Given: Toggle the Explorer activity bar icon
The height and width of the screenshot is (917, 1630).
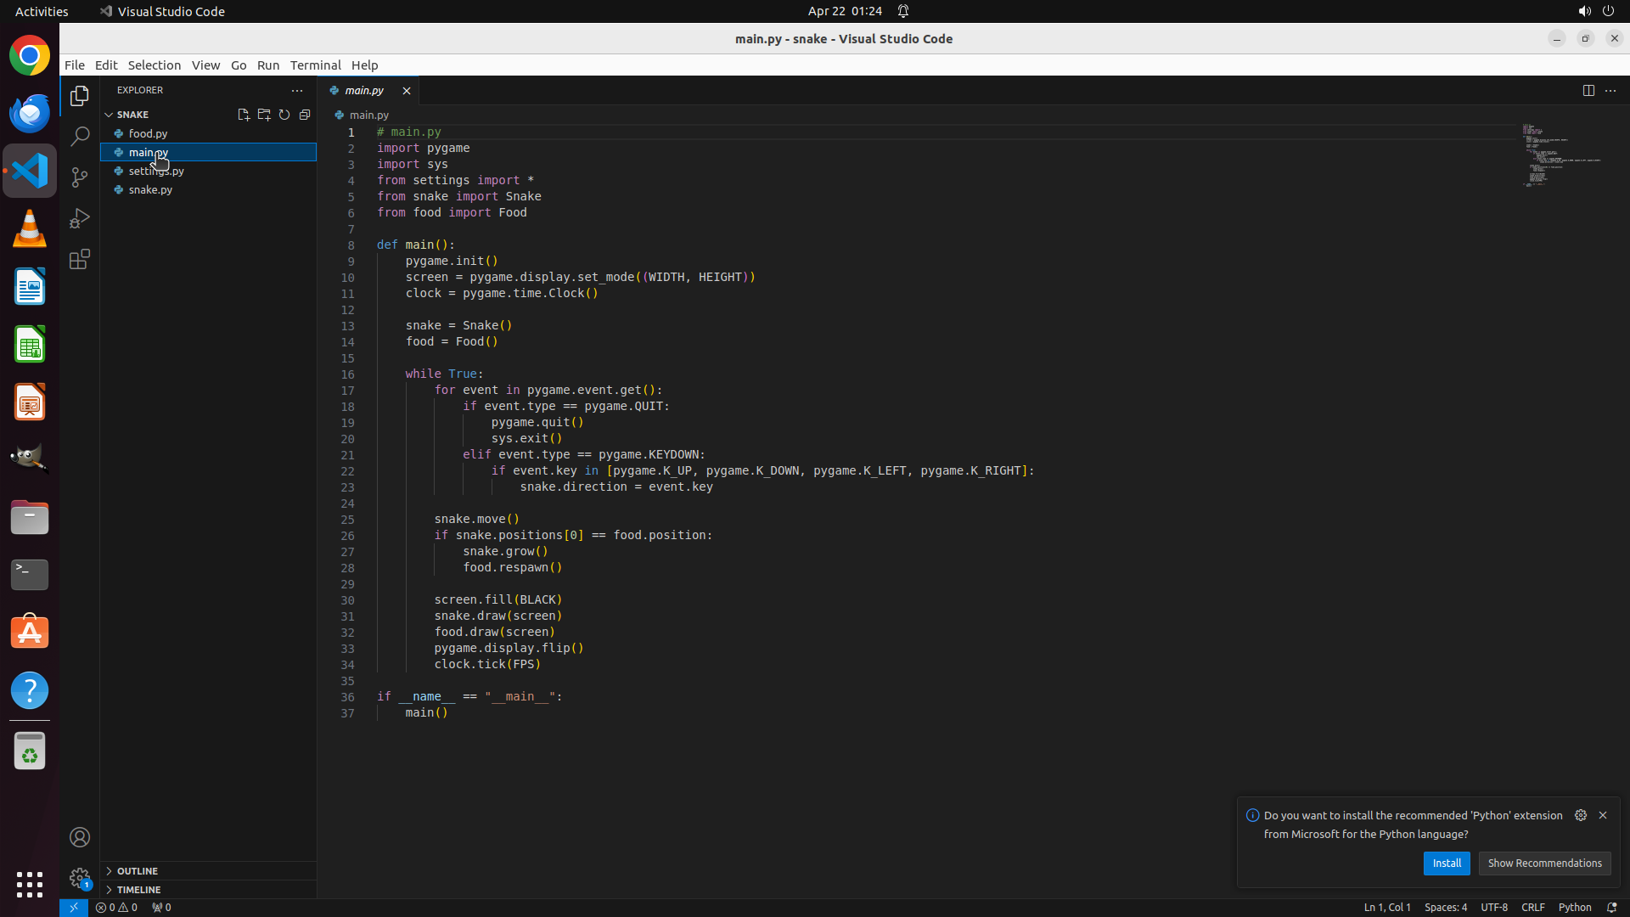Looking at the screenshot, I should [x=80, y=96].
